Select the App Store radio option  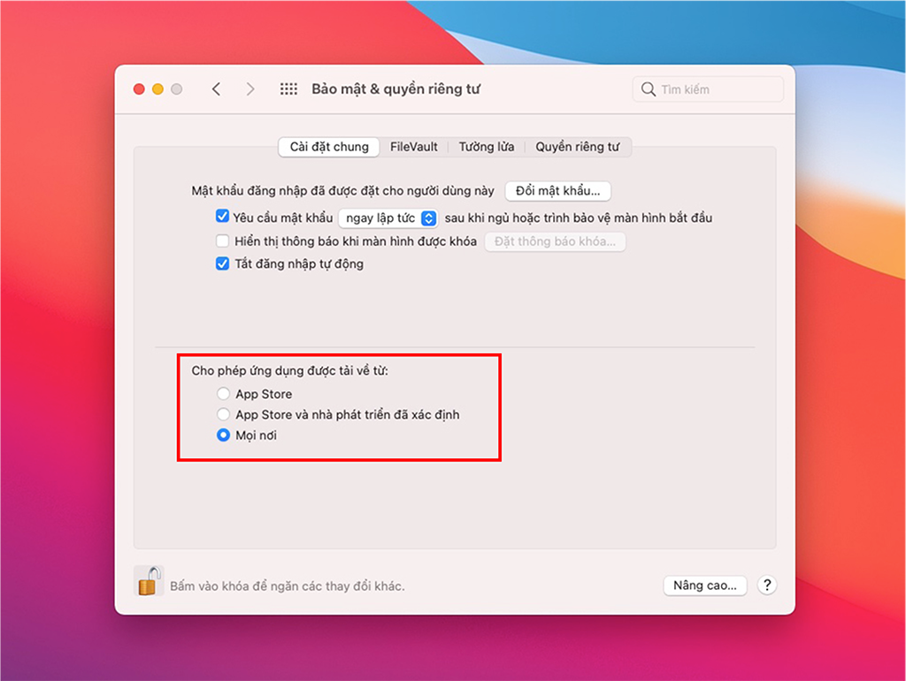[223, 394]
